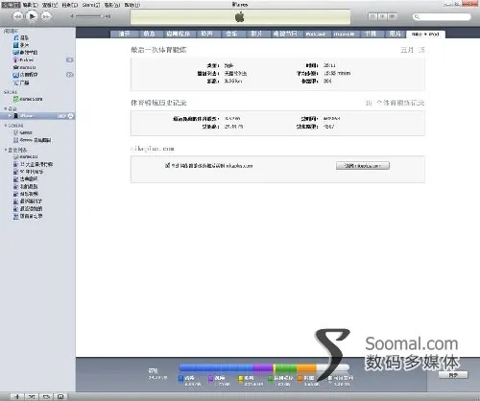Open 广播 radio in the sidebar
Image resolution: width=480 pixels, height=401 pixels.
[x=21, y=83]
